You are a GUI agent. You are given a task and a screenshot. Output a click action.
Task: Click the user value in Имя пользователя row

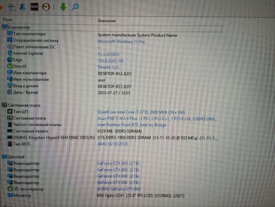(x=102, y=80)
